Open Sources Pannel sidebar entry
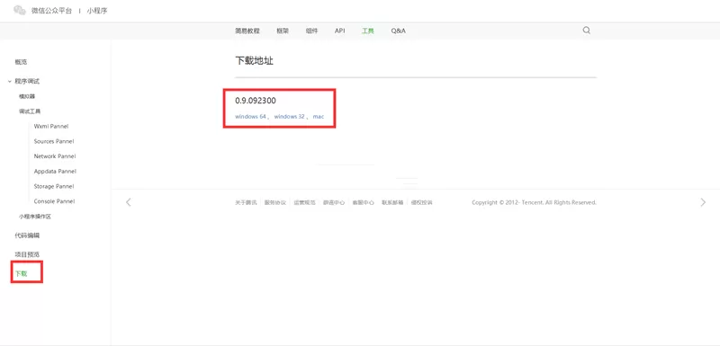The height and width of the screenshot is (346, 720). coord(54,141)
